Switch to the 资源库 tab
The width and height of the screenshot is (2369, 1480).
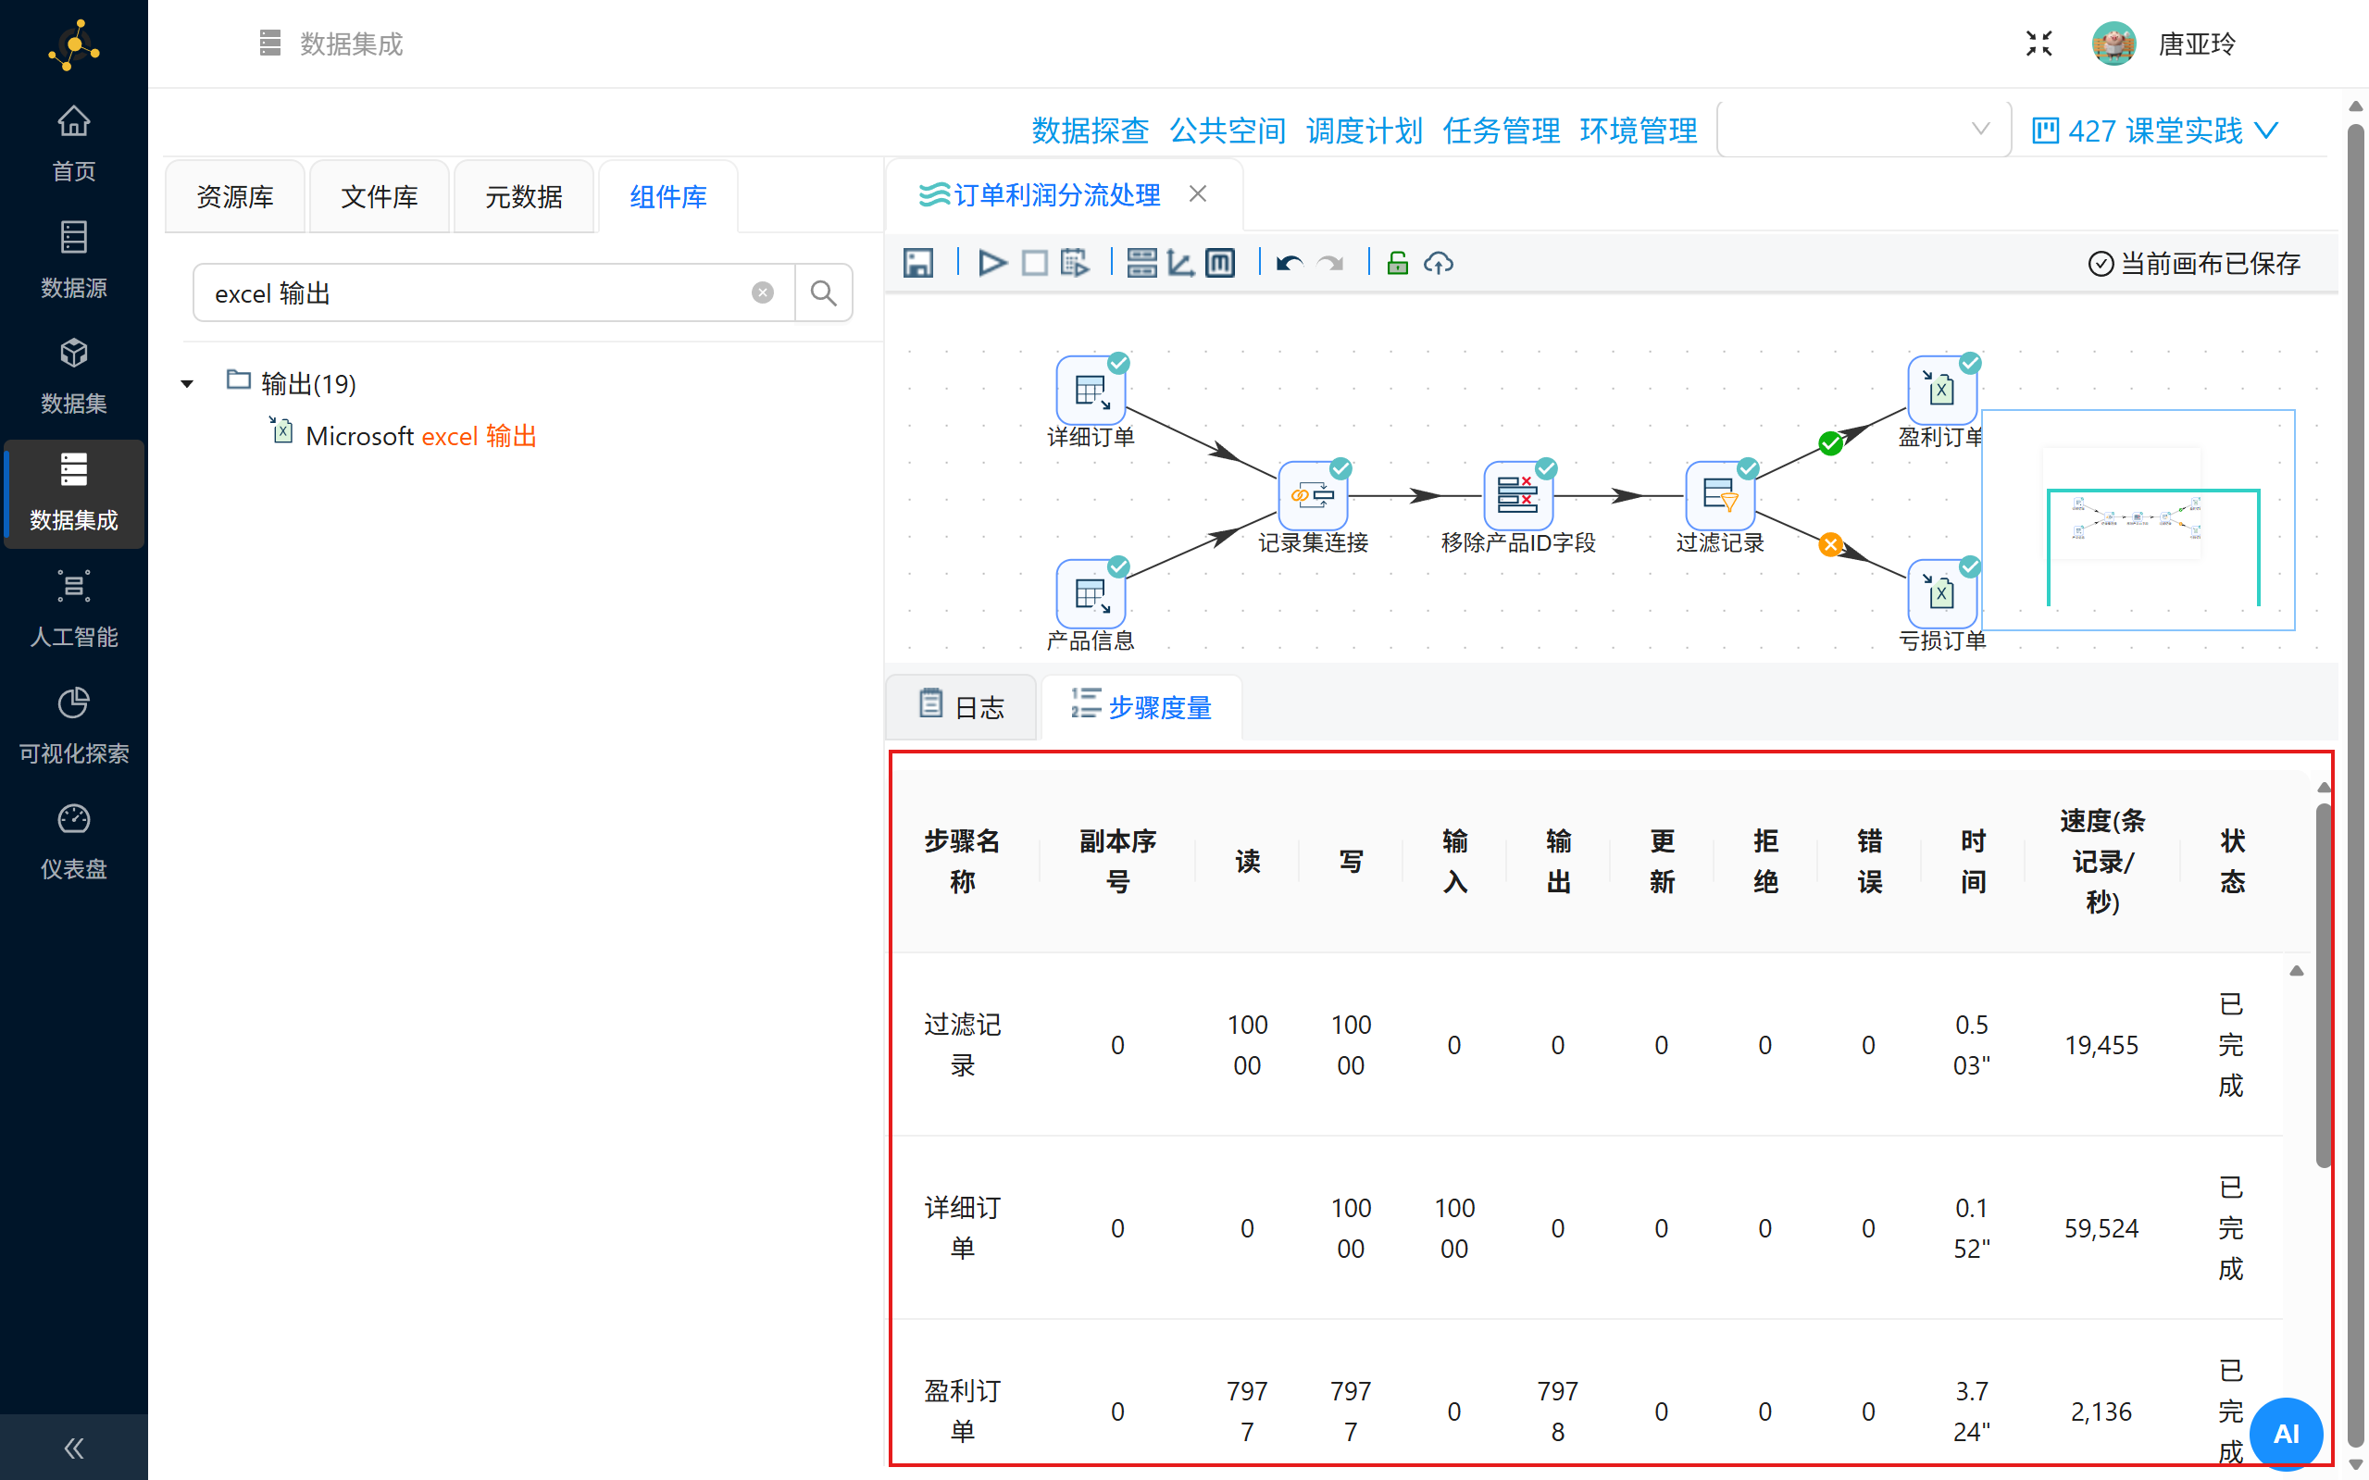235,197
